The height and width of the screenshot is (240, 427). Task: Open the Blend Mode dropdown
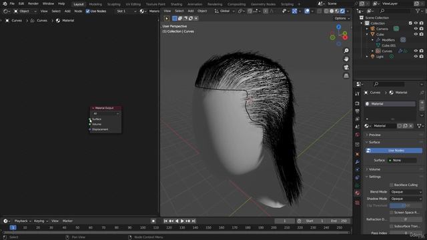pos(406,192)
